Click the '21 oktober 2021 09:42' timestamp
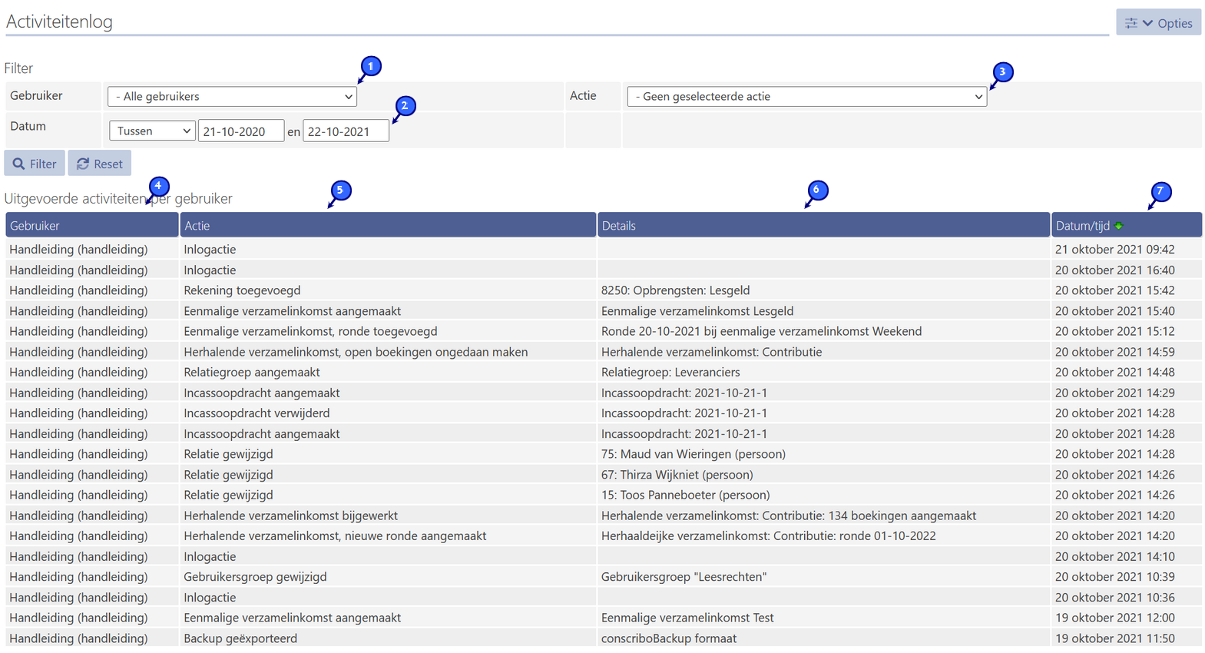1205x653 pixels. click(1115, 250)
